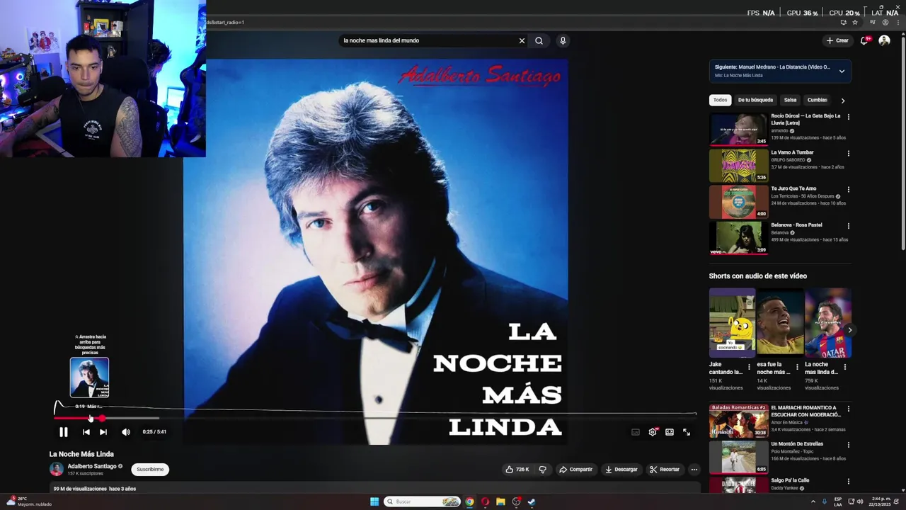This screenshot has width=906, height=510.
Task: Like the video with thumbs up 726 K
Action: click(517, 470)
